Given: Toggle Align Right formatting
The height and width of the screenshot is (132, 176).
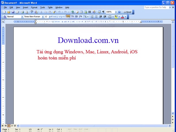Looking at the screenshot, I should [76, 17].
